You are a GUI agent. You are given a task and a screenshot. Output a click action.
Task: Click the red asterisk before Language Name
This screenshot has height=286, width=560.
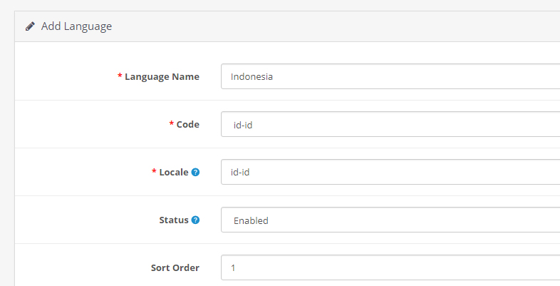[120, 77]
